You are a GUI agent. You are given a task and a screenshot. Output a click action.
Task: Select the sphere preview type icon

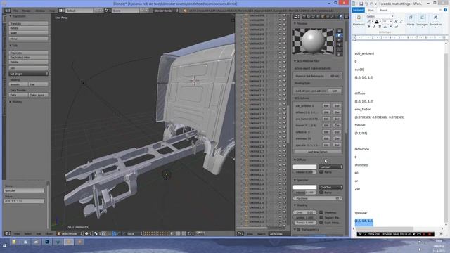coord(339,36)
